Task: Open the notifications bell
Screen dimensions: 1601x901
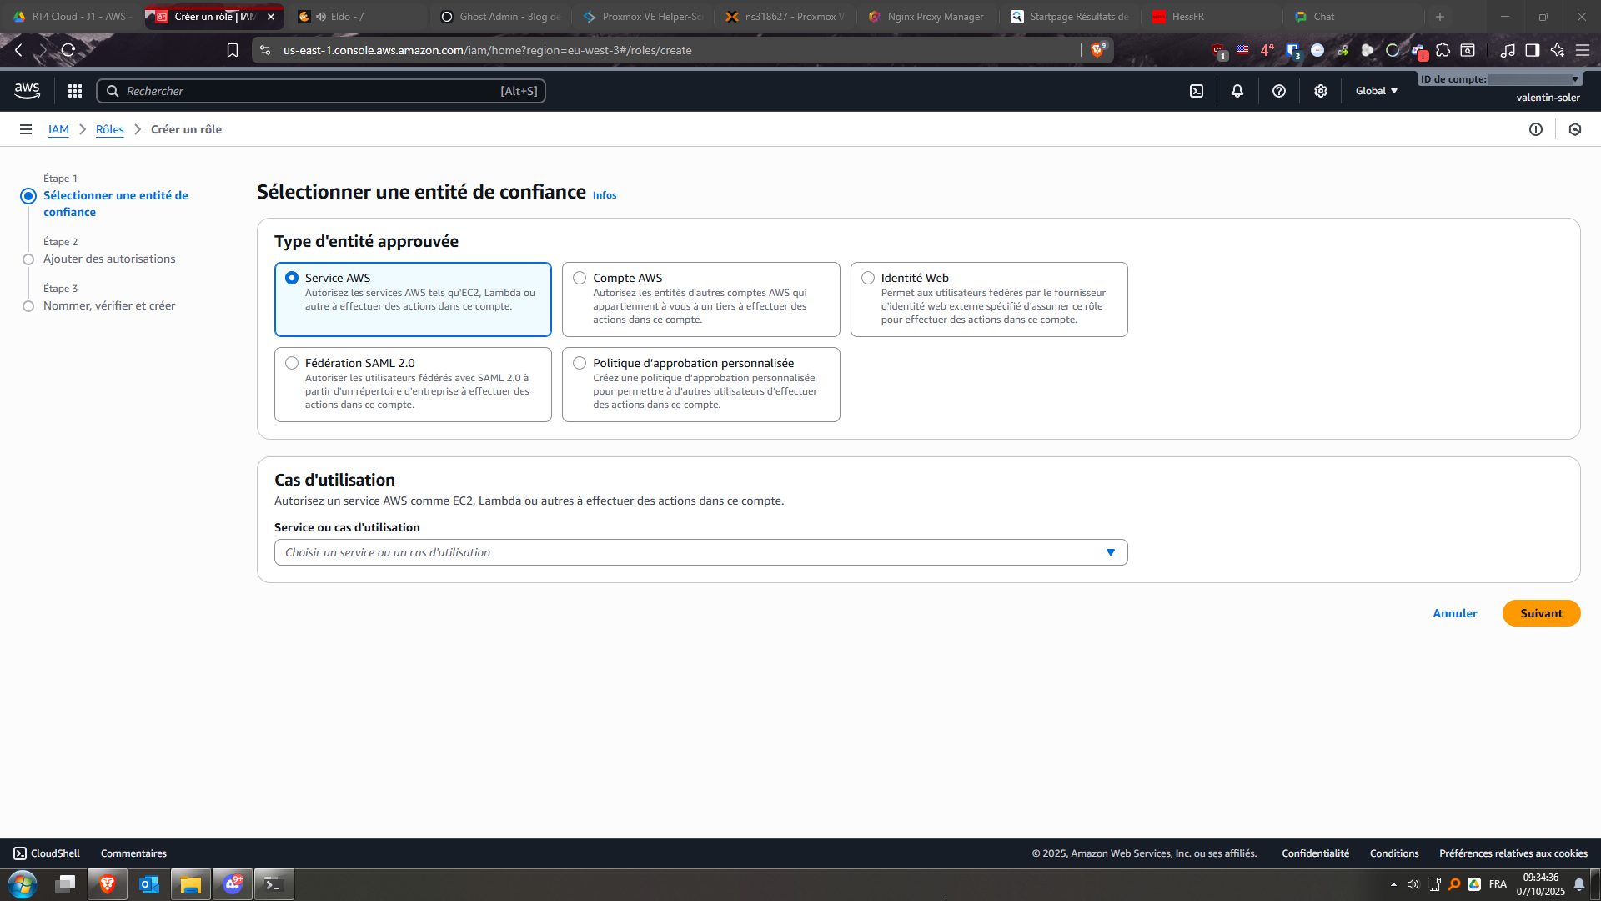Action: click(x=1237, y=91)
